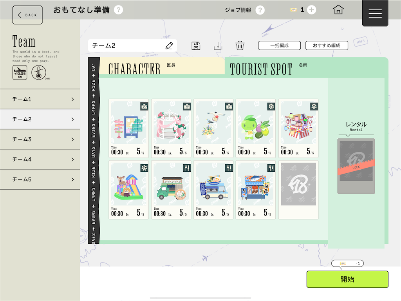Click camera icon on signpost card
Viewport: 401px width, 301px height.
(144, 107)
